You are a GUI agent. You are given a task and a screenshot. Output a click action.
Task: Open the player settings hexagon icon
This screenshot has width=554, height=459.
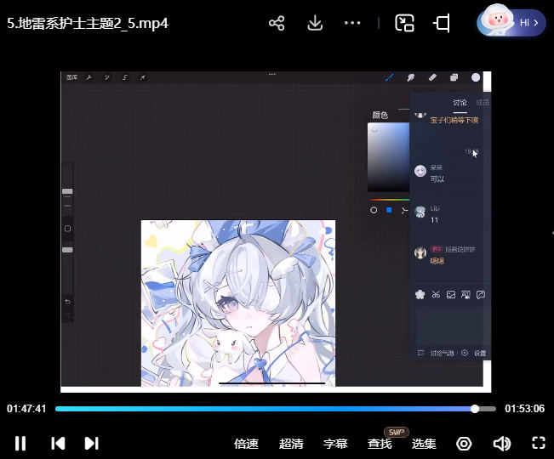tap(464, 444)
